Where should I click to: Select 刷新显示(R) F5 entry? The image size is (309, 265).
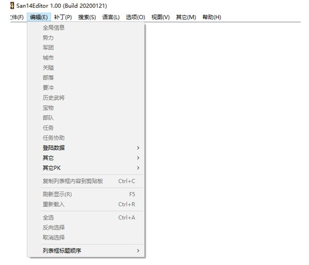pyautogui.click(x=86, y=194)
